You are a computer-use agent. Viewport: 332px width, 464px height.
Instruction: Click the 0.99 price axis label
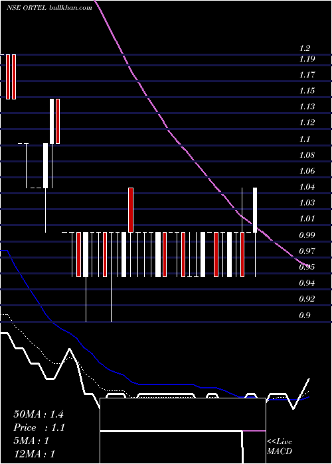click(307, 235)
